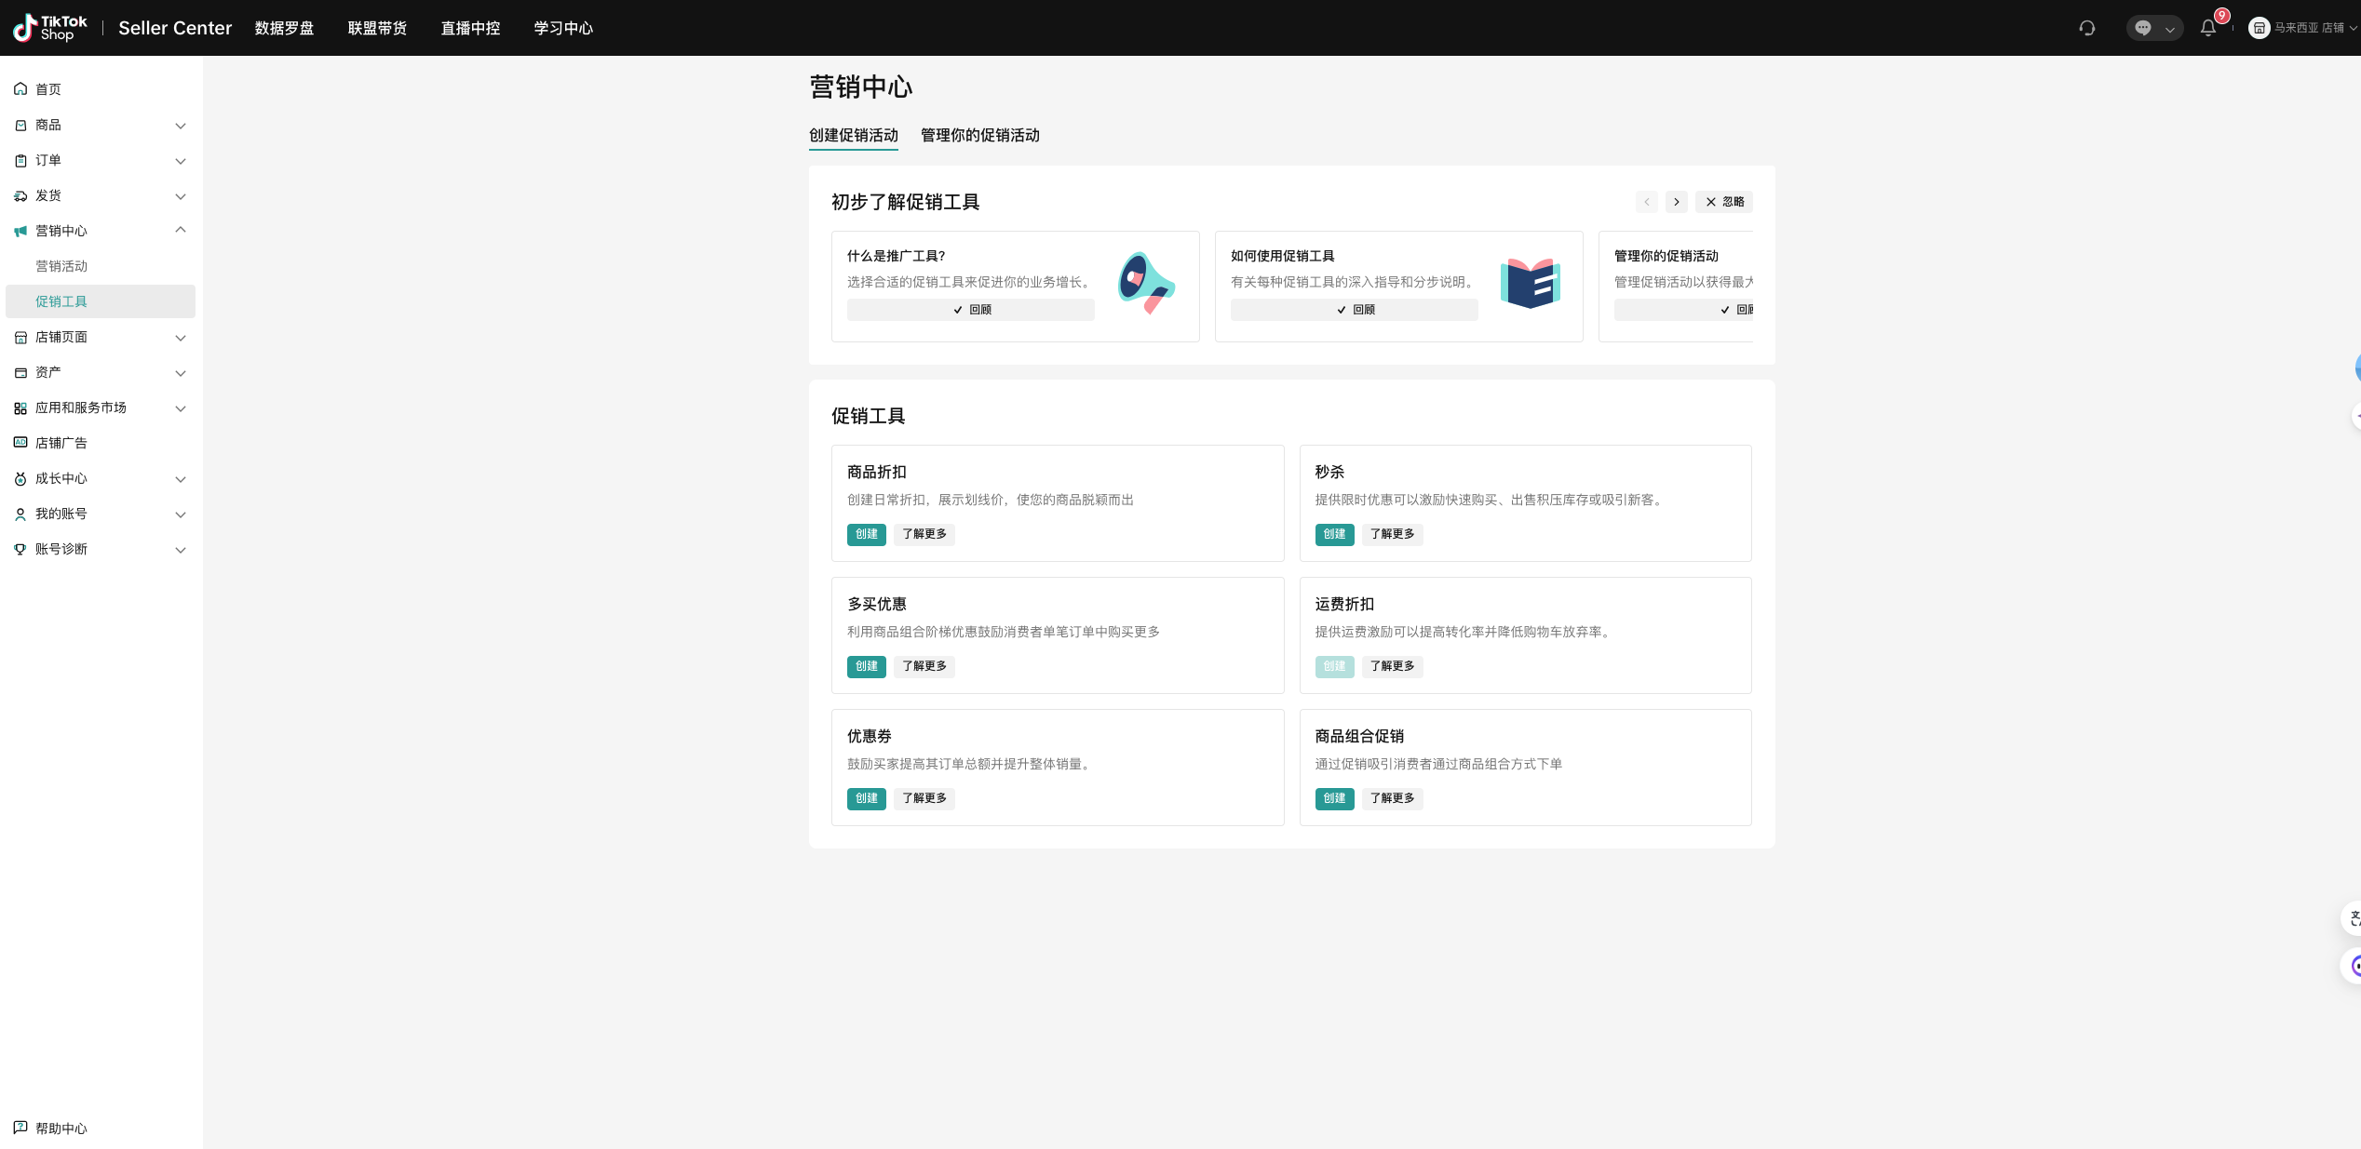Dismiss the guide with 忽略 button
The image size is (2361, 1149).
coord(1724,202)
